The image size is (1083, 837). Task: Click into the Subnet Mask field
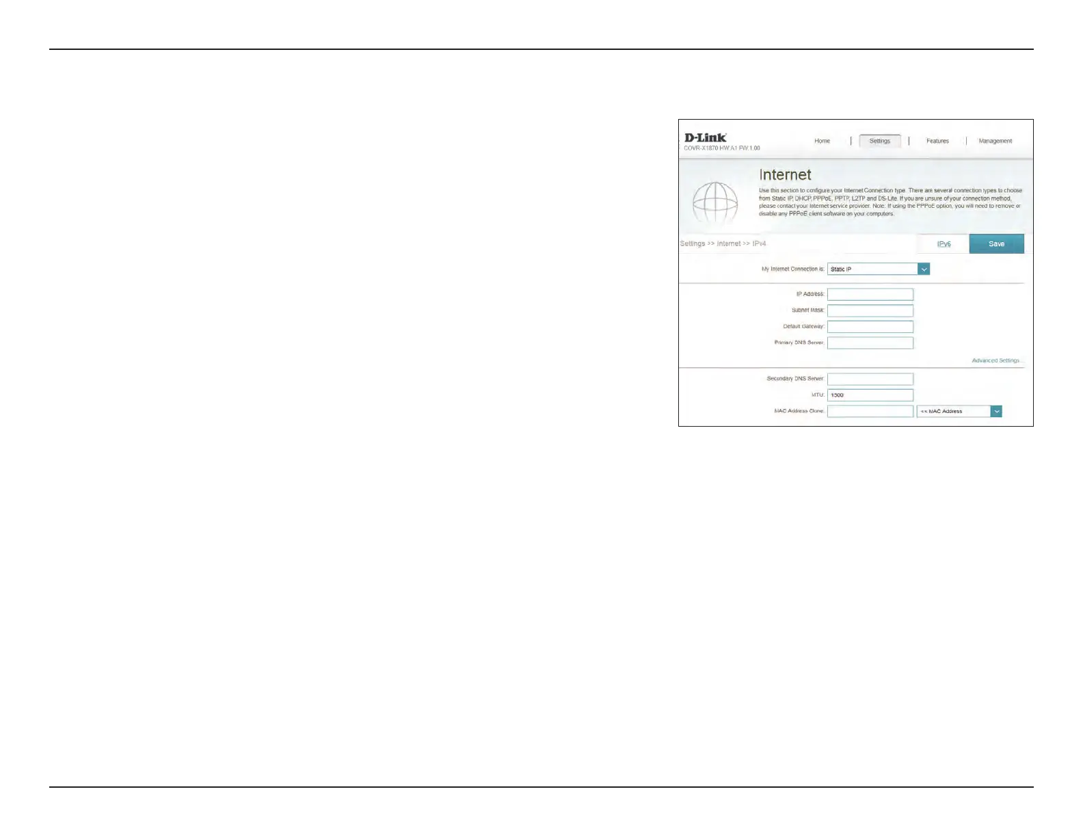tap(870, 310)
